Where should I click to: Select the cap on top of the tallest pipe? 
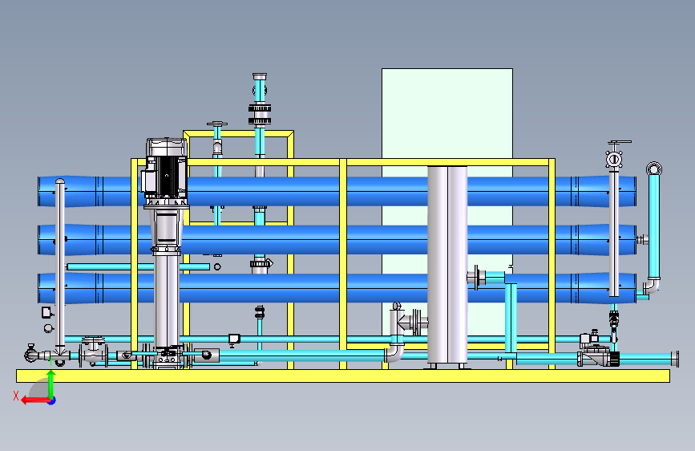coord(260,76)
